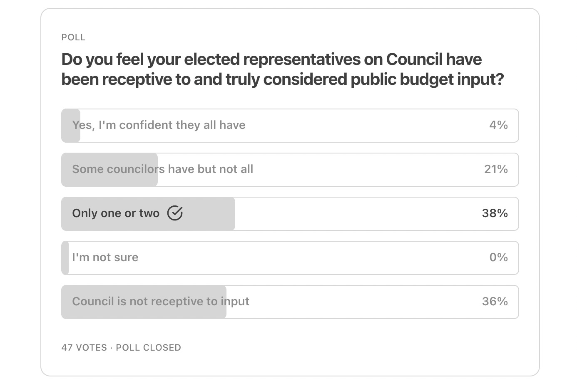Choose Some councilors have but not all
Viewport: 577px width, 386px height.
tap(290, 170)
